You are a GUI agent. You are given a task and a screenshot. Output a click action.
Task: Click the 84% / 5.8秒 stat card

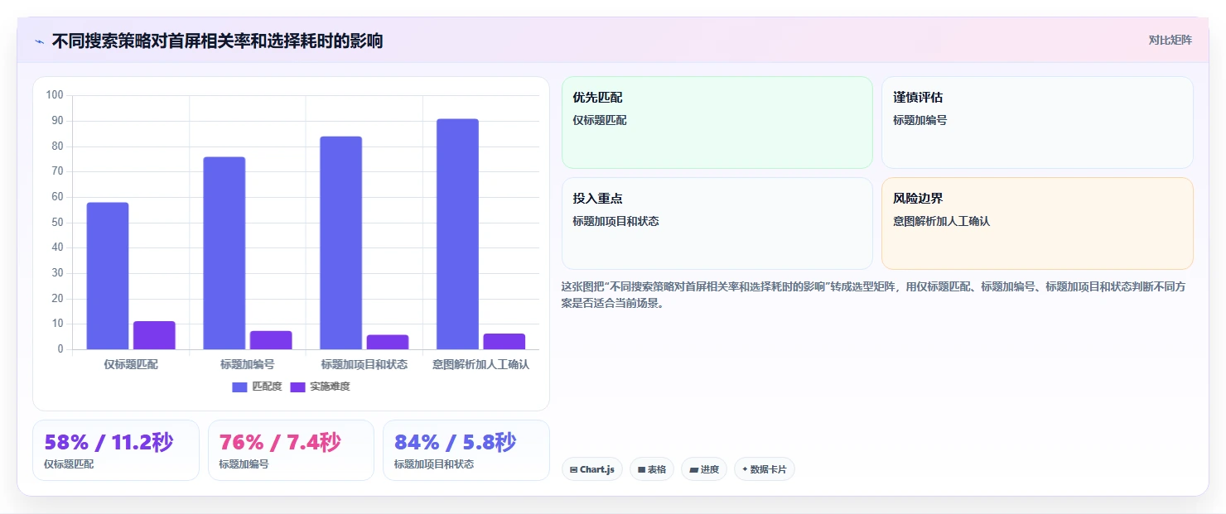[x=466, y=450]
